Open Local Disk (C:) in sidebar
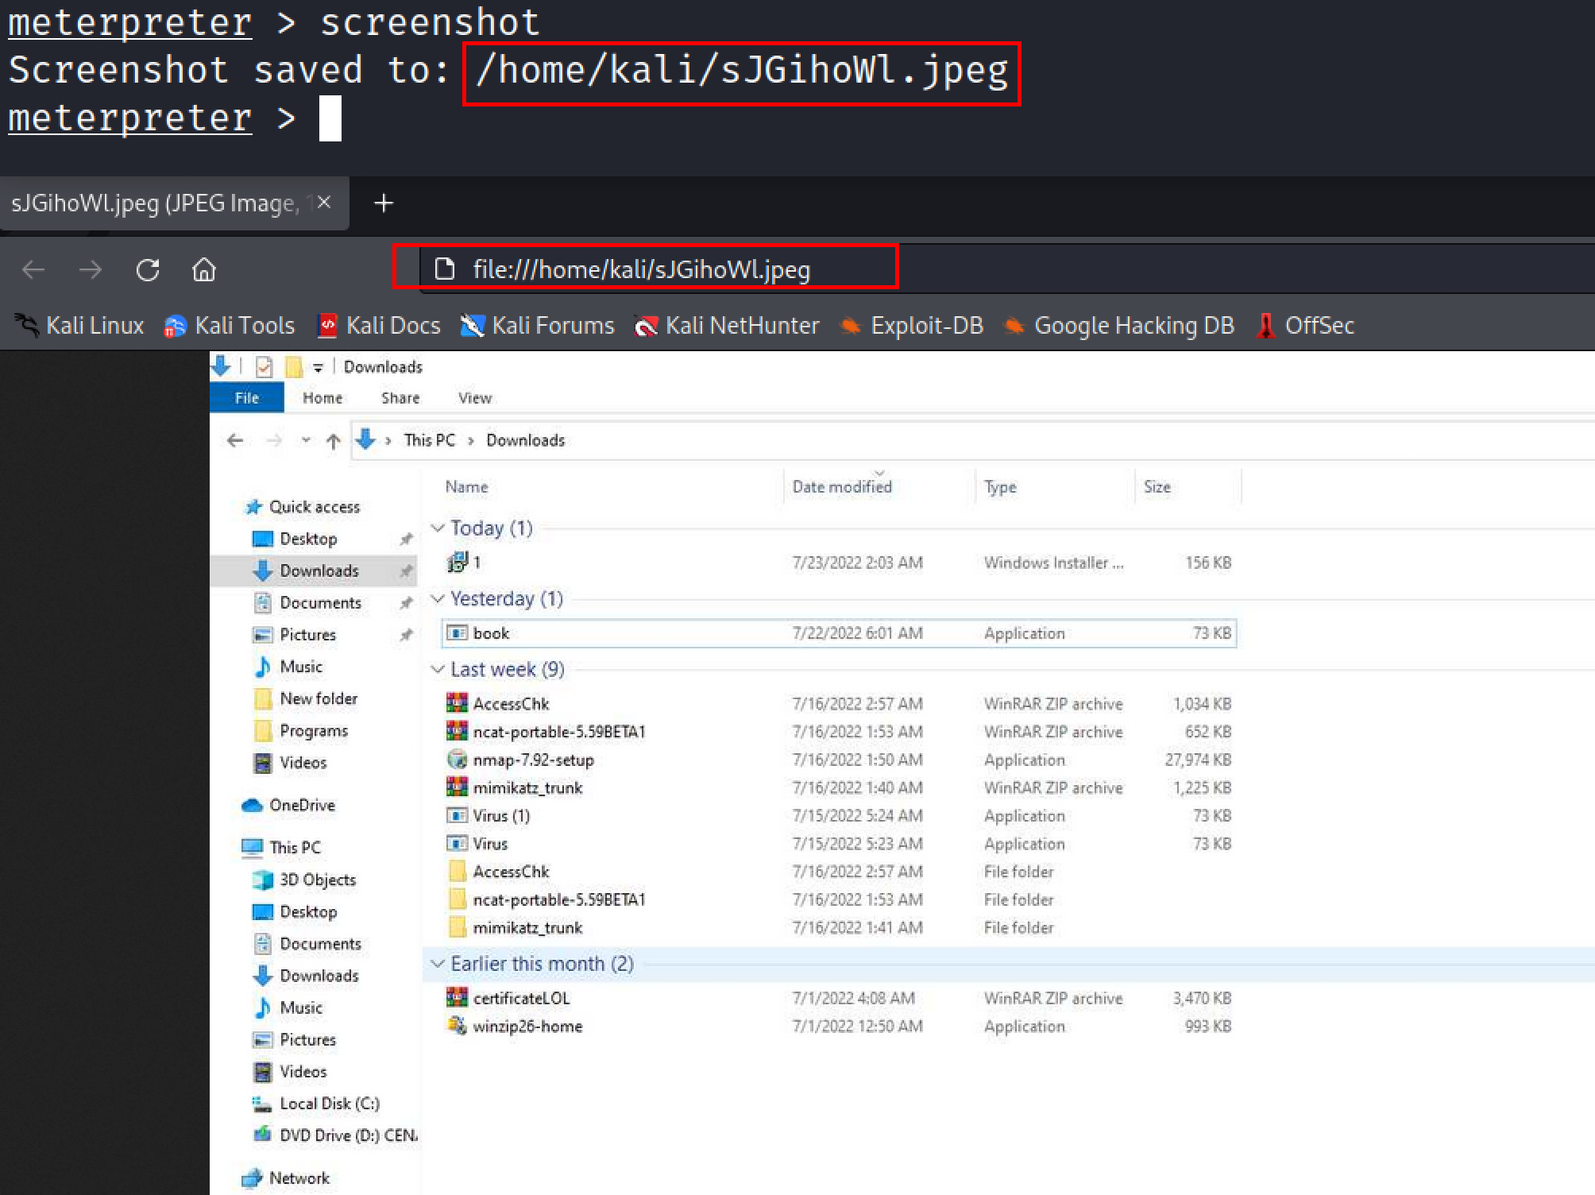Image resolution: width=1595 pixels, height=1195 pixels. tap(330, 1104)
